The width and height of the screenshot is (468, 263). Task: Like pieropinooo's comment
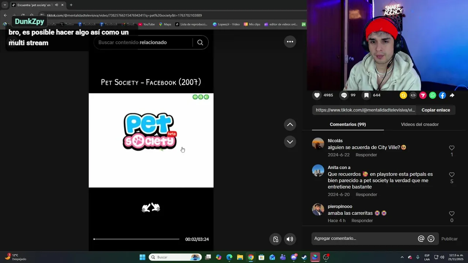[452, 214]
